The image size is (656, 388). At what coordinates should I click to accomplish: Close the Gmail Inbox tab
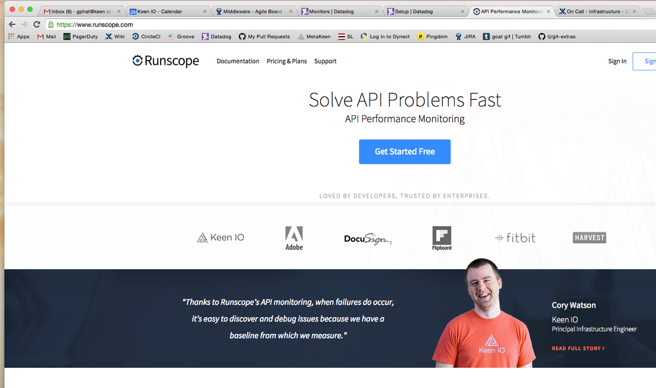point(119,11)
